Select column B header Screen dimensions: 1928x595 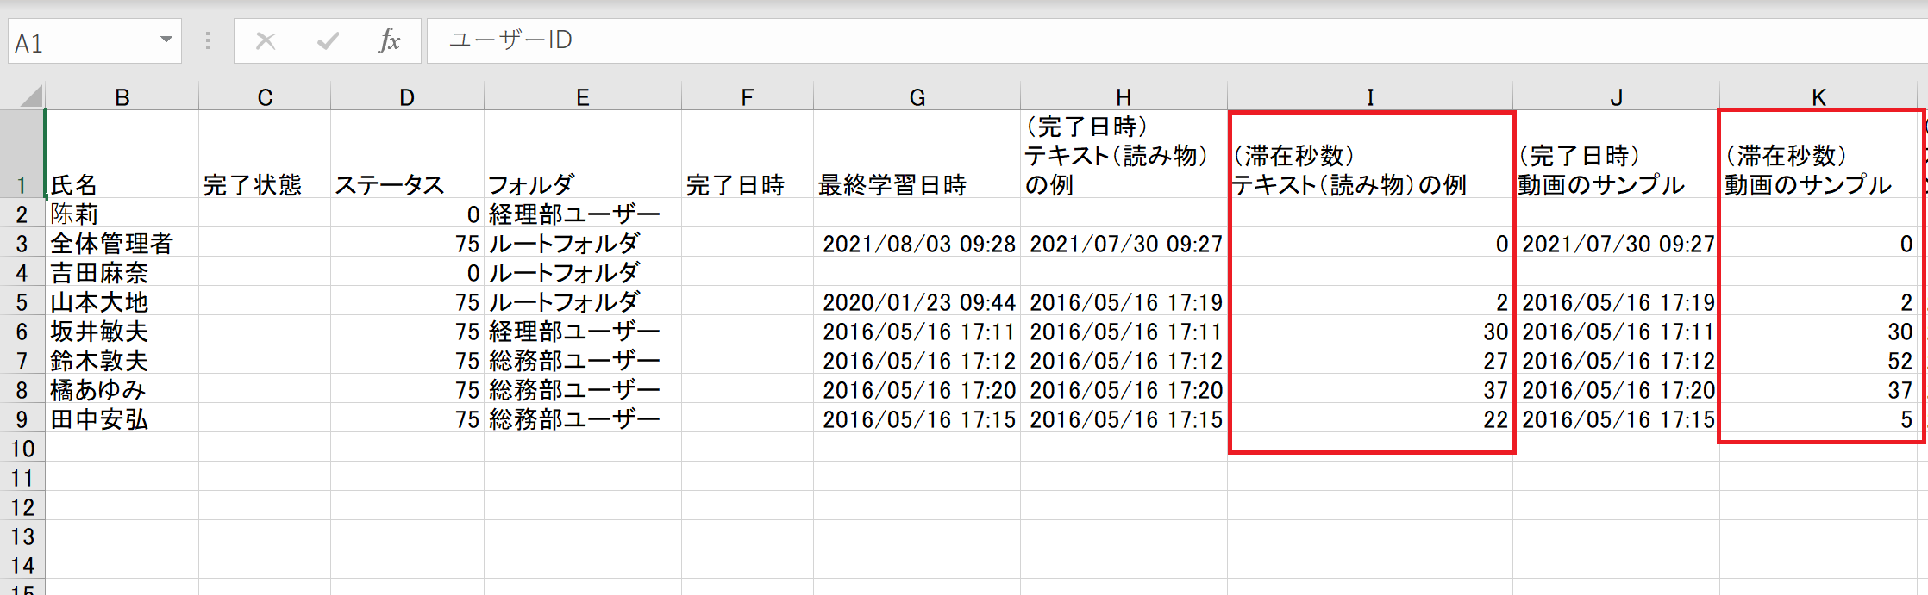[122, 96]
